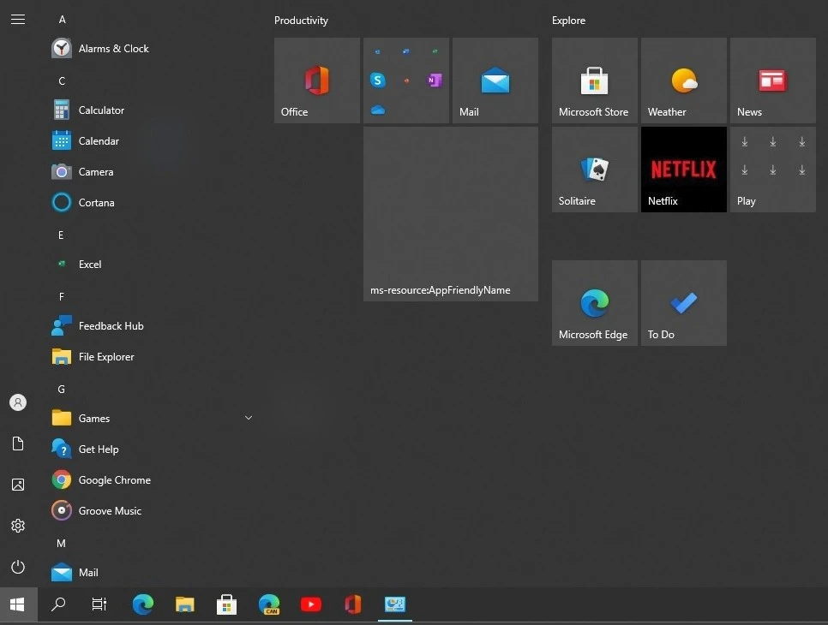Open the account profile button
Image resolution: width=828 pixels, height=625 pixels.
[18, 402]
